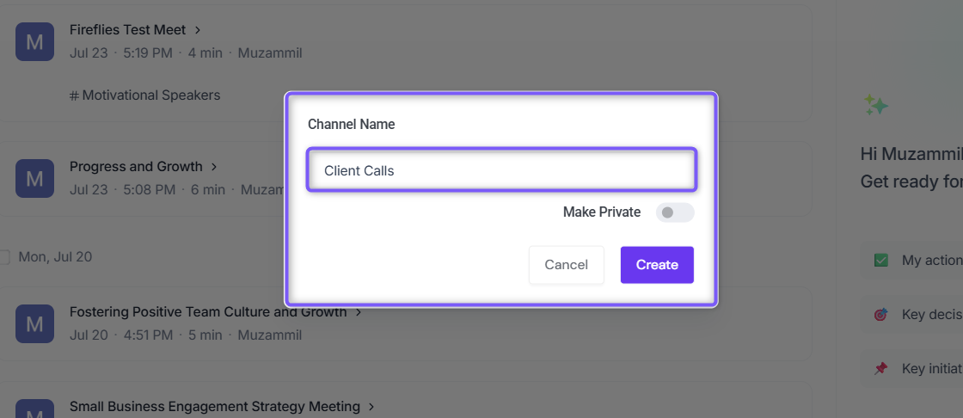Click the avatar of Fireflies Test Meet
Image resolution: width=963 pixels, height=418 pixels.
(35, 41)
